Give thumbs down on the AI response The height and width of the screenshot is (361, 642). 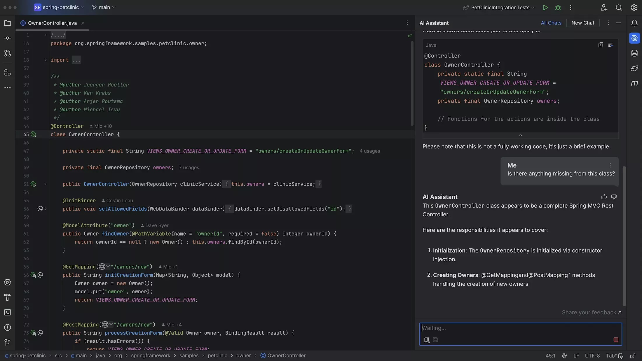[x=614, y=197]
